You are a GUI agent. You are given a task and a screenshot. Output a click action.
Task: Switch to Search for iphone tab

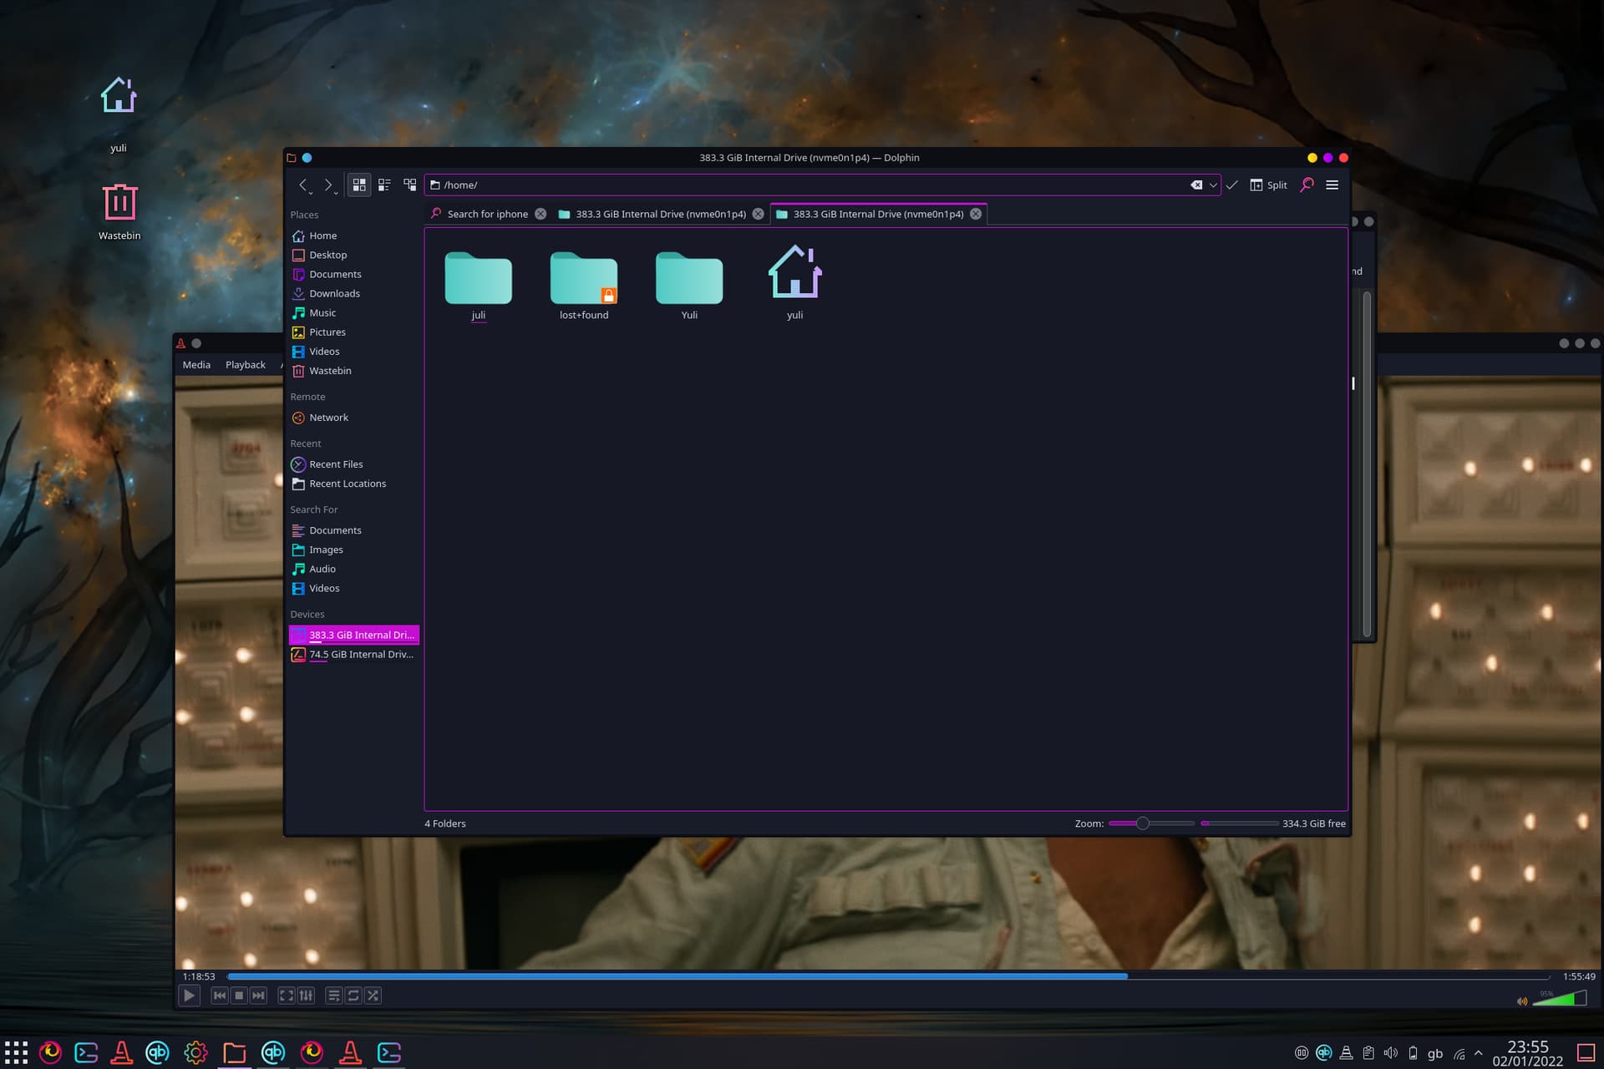coord(487,214)
